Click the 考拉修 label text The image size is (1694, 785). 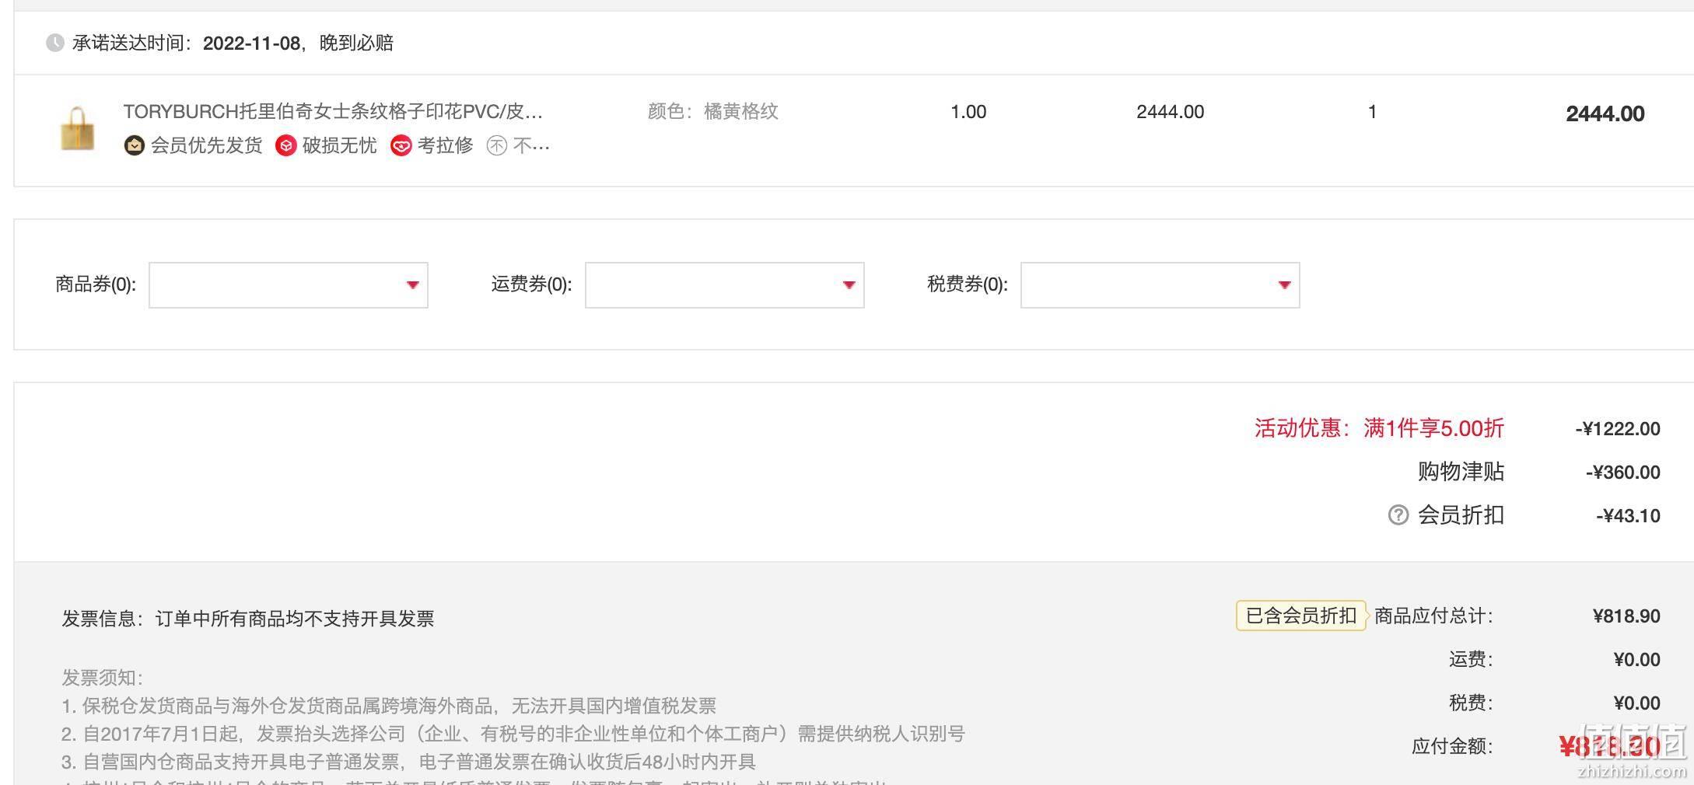pos(445,145)
